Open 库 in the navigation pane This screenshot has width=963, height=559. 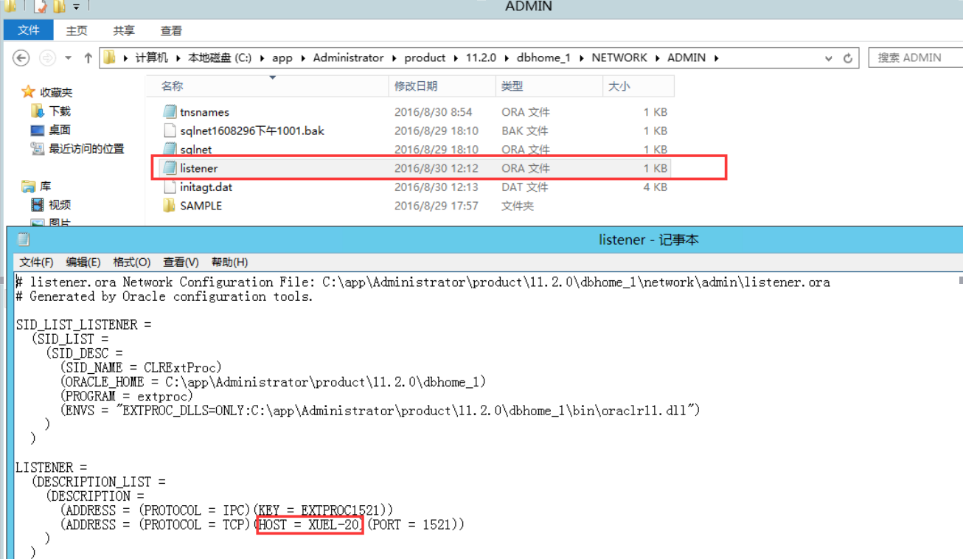46,187
